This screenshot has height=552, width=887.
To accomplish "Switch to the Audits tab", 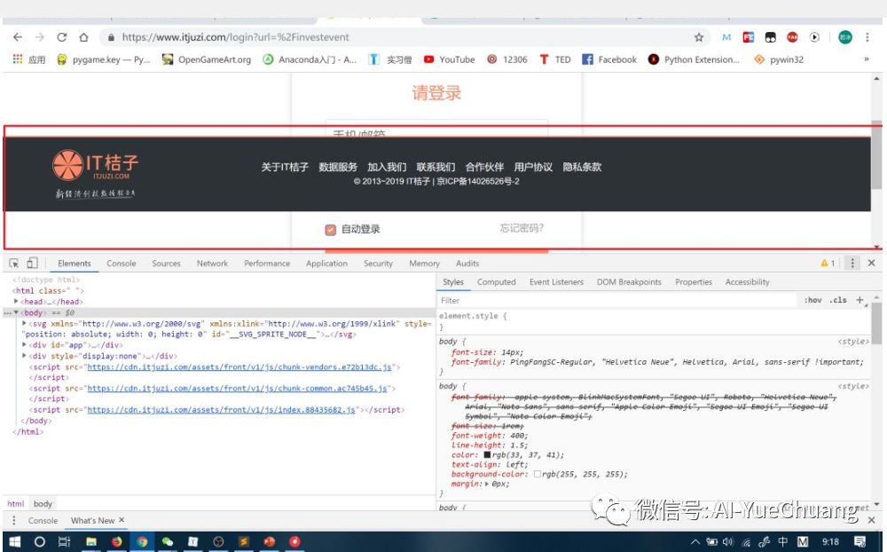I will 467,264.
